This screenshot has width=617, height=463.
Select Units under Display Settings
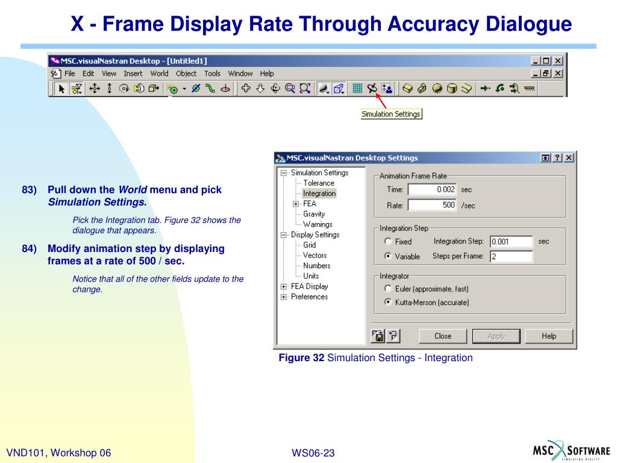311,276
